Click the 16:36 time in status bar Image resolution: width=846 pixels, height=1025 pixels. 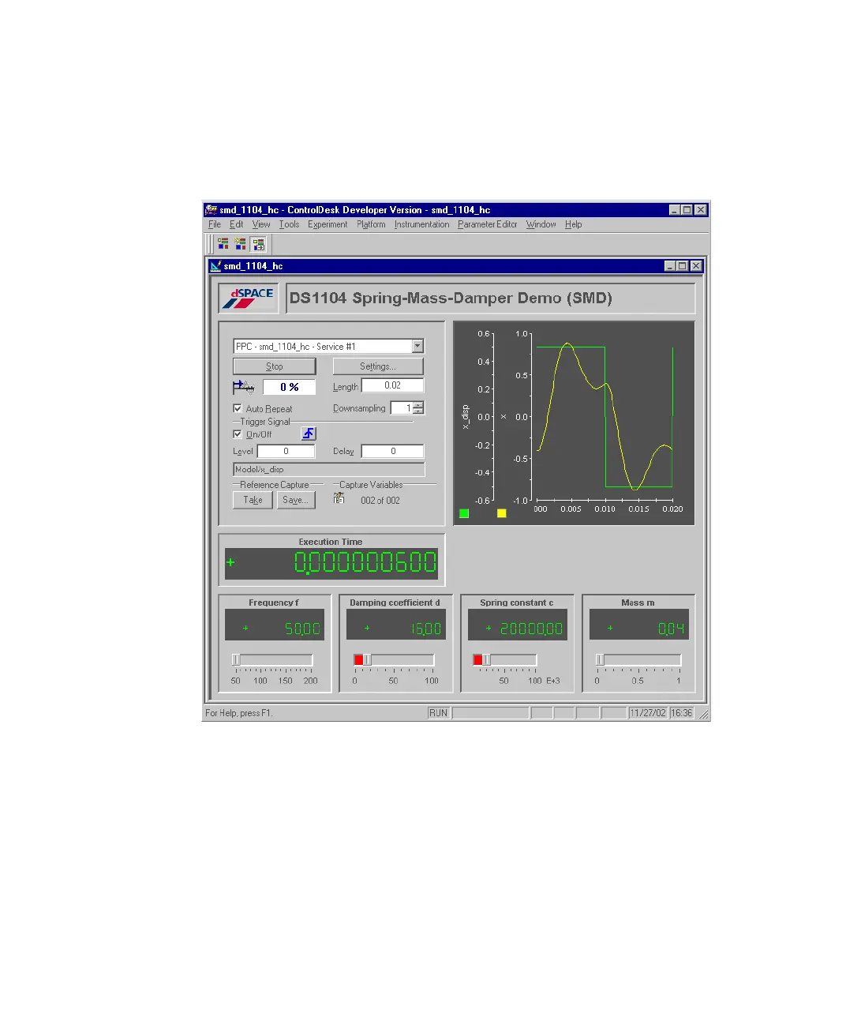(681, 713)
